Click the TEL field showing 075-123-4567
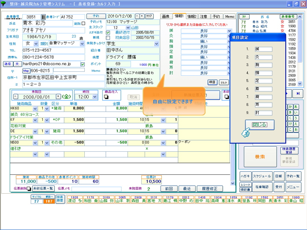 (x=54, y=50)
